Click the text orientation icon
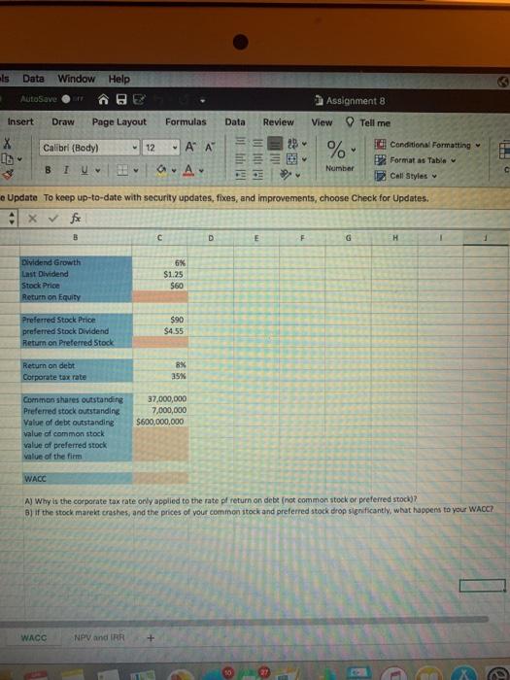This screenshot has width=510, height=680. [x=285, y=174]
